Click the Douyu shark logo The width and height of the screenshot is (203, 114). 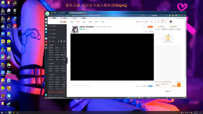63,22
